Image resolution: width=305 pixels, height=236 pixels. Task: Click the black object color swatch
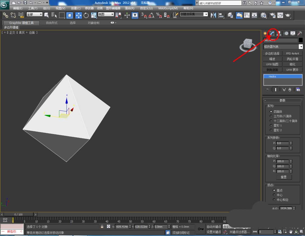(x=301, y=40)
